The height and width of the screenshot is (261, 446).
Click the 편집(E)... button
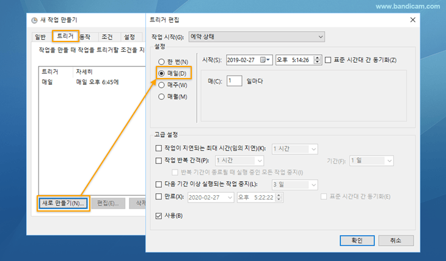pos(108,203)
